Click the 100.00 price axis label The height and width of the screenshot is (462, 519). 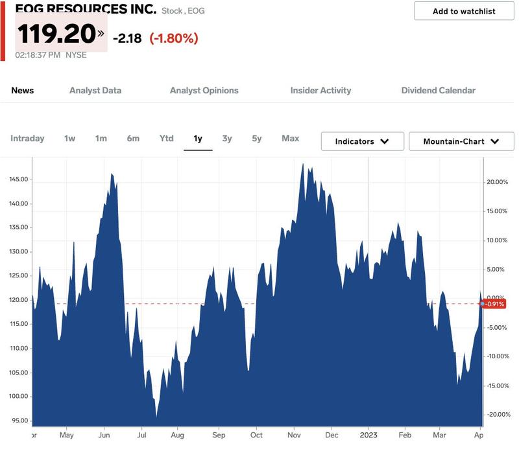[19, 396]
